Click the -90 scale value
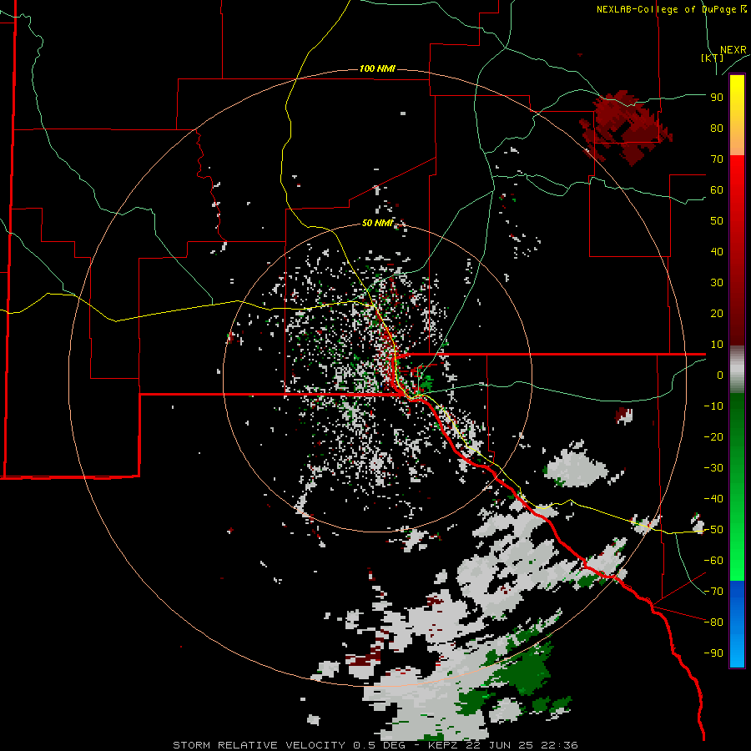The height and width of the screenshot is (751, 751). pos(713,653)
